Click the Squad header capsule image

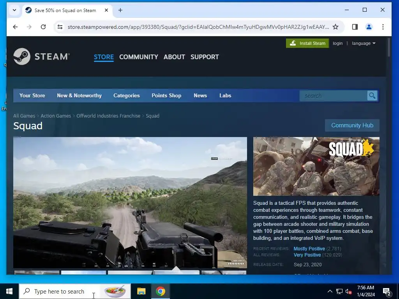click(x=316, y=167)
